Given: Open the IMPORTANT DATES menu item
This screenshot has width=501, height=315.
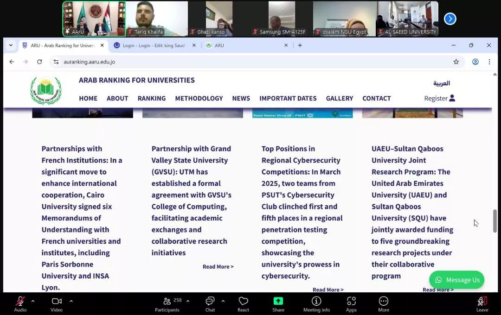Looking at the screenshot, I should 288,98.
